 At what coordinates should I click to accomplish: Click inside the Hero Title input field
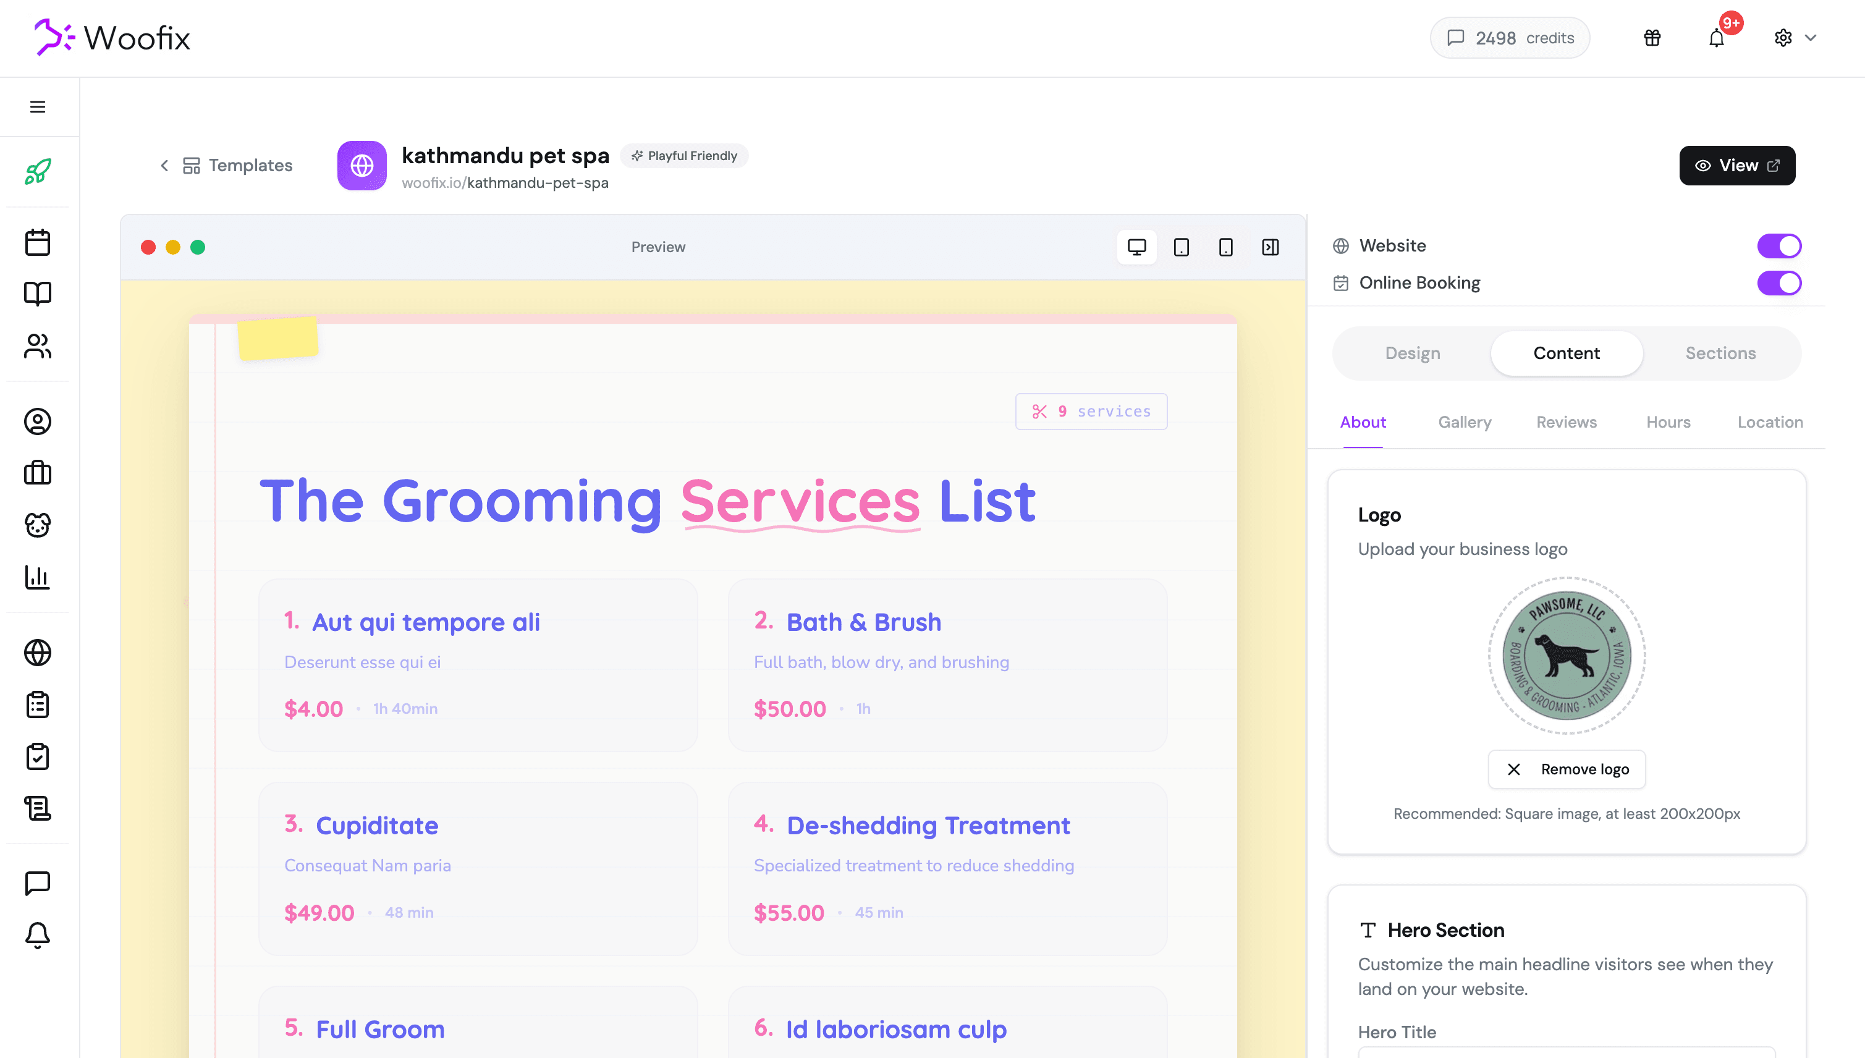point(1567,1054)
